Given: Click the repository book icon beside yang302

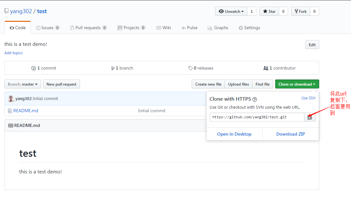Looking at the screenshot, I should [x=6, y=11].
